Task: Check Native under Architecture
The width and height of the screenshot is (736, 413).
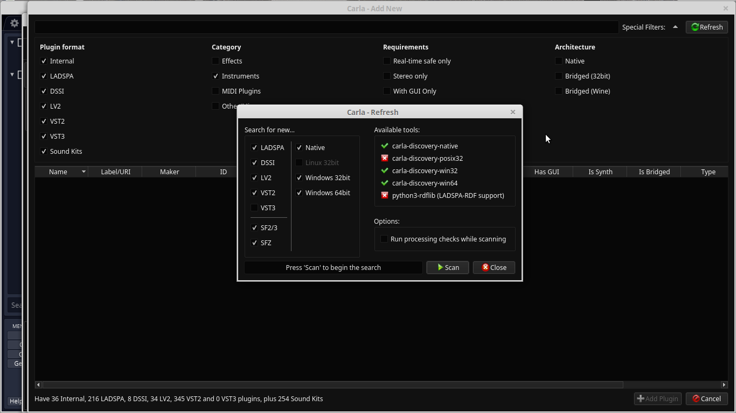Action: [559, 61]
